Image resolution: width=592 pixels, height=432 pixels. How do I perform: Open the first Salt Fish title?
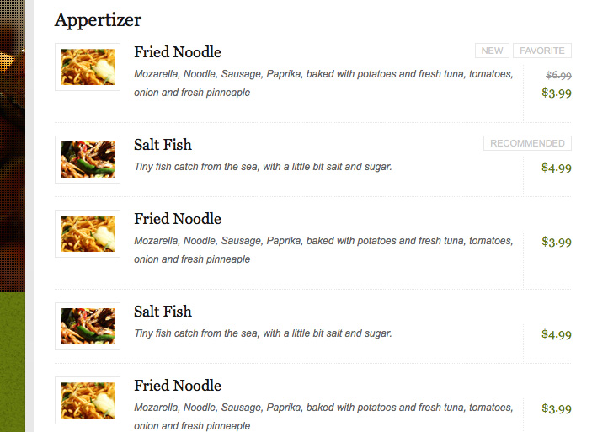coord(163,145)
